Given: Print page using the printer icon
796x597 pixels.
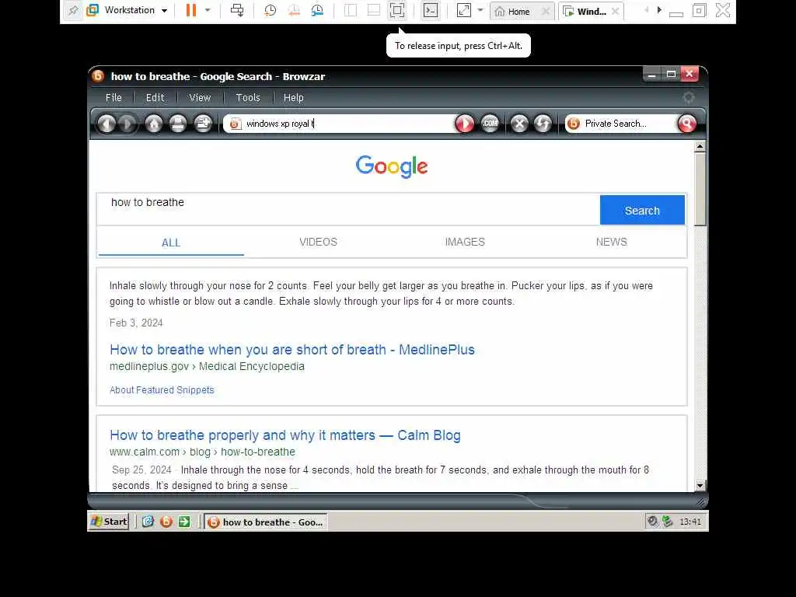Looking at the screenshot, I should pos(178,124).
